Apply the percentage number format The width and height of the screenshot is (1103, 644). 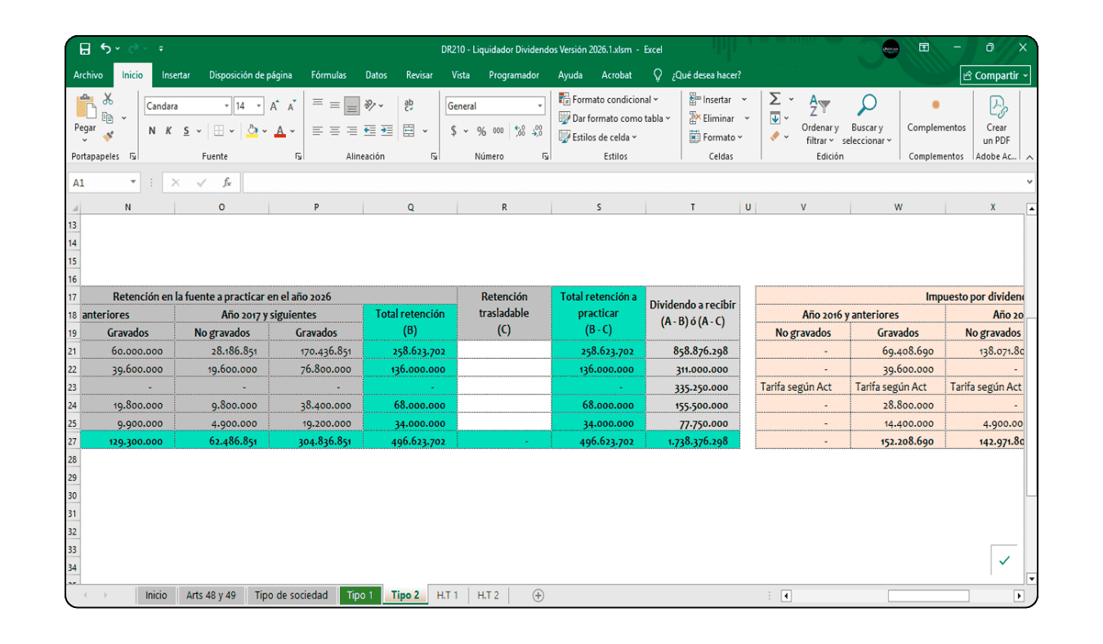click(482, 131)
